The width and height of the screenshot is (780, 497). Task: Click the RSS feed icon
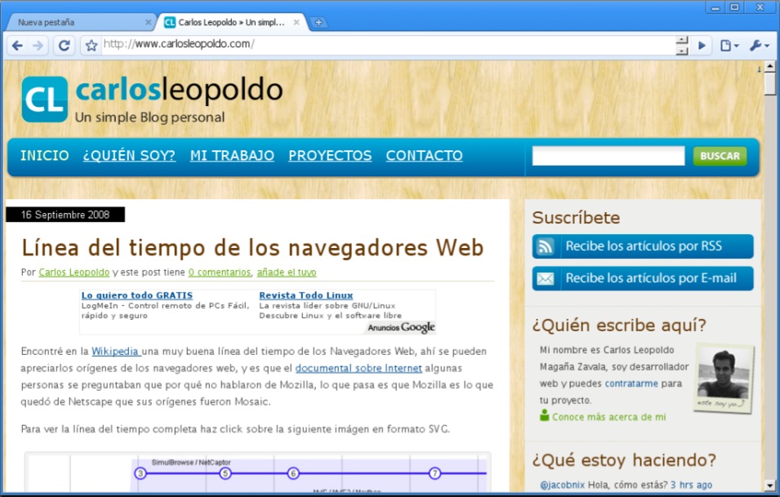click(x=546, y=246)
